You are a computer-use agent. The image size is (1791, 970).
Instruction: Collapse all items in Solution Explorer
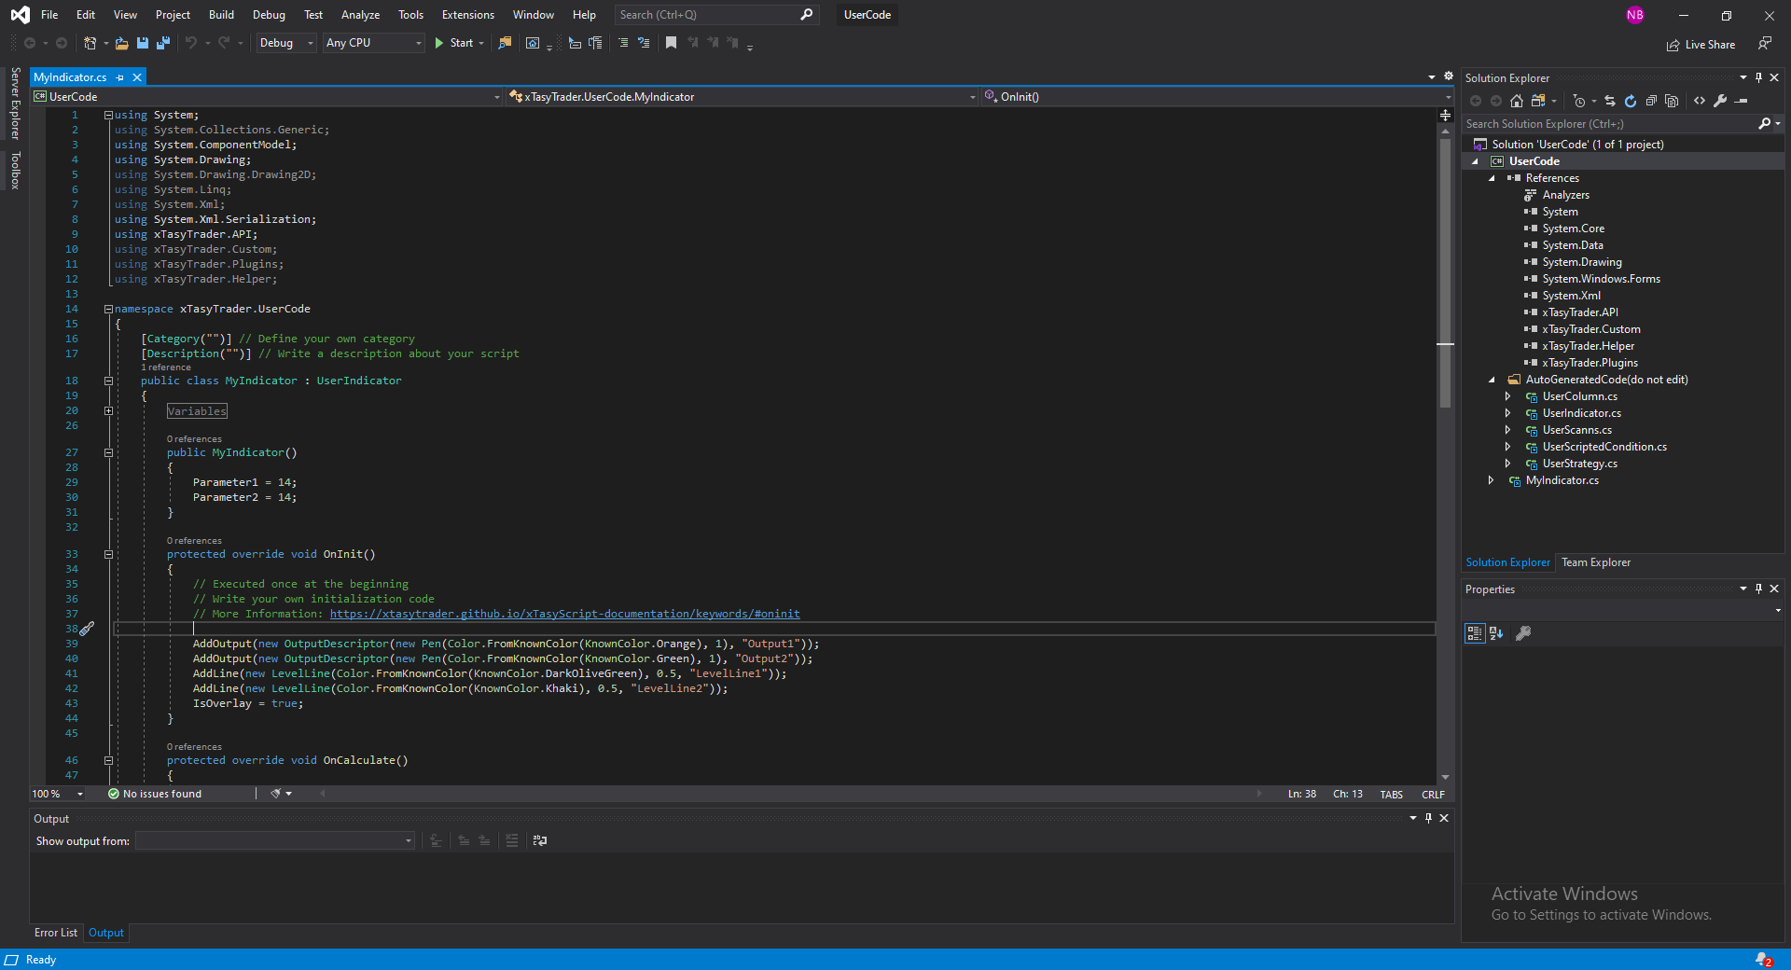[x=1651, y=101]
